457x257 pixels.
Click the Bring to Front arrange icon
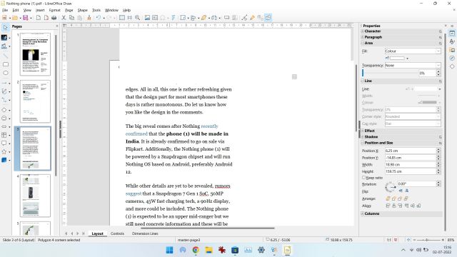coord(388,198)
